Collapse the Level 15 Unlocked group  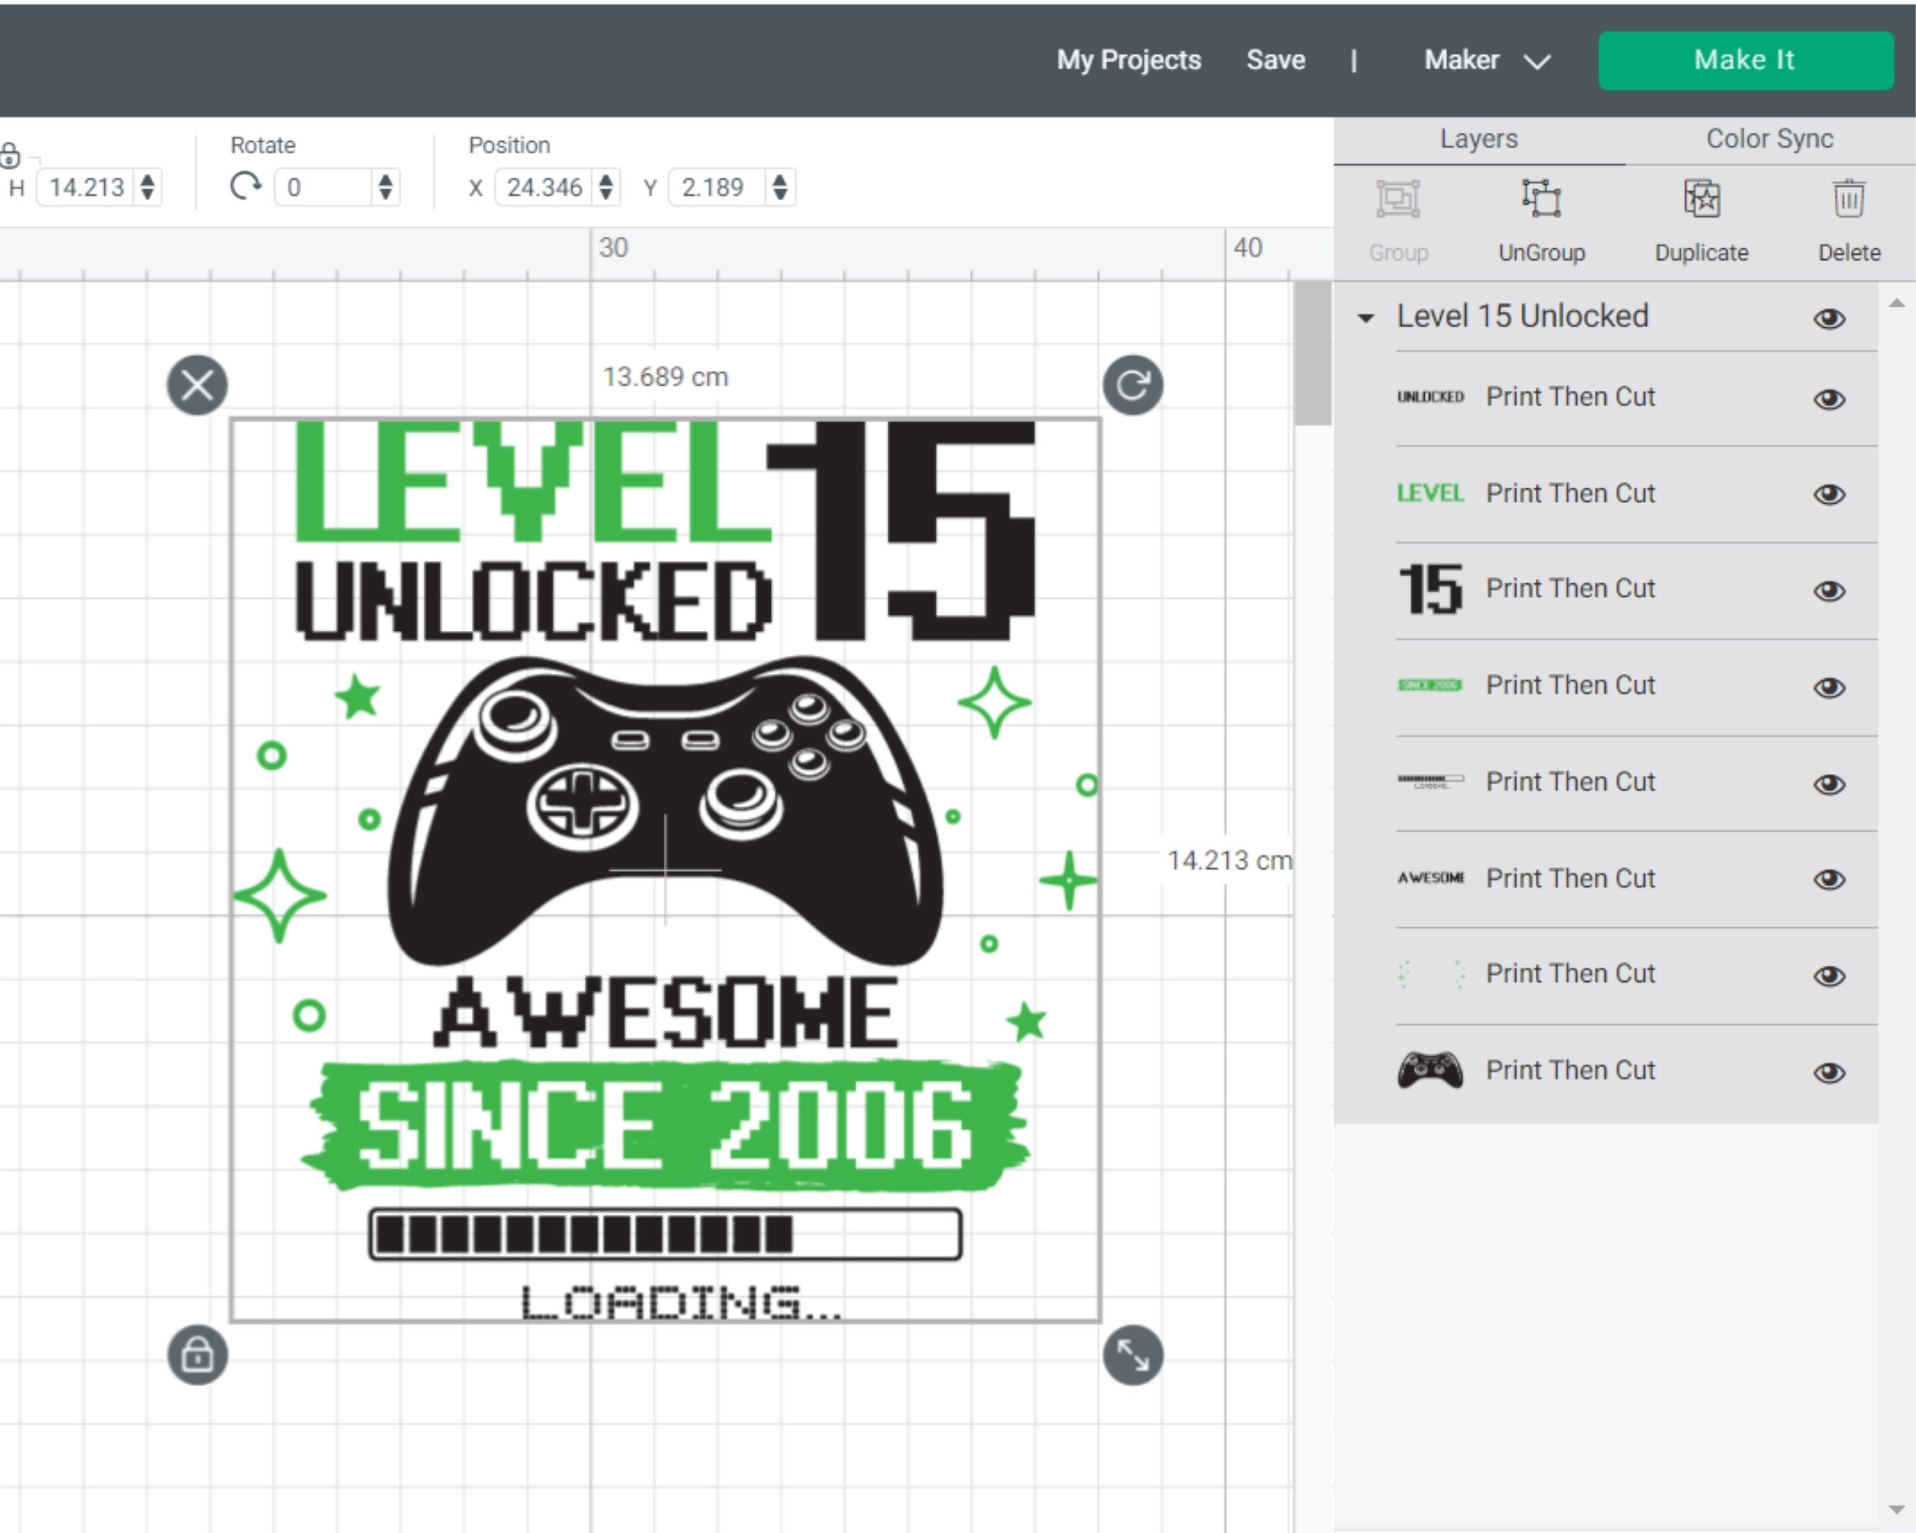[x=1366, y=317]
